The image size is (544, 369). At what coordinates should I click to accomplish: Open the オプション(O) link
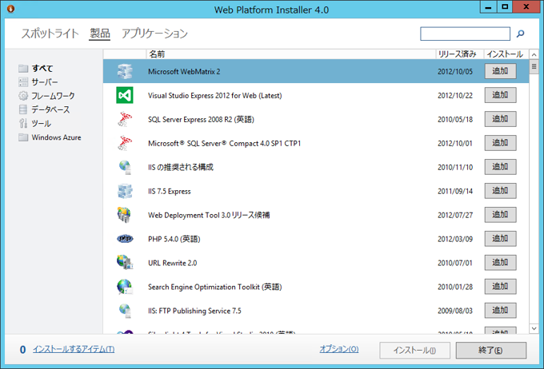tap(339, 349)
